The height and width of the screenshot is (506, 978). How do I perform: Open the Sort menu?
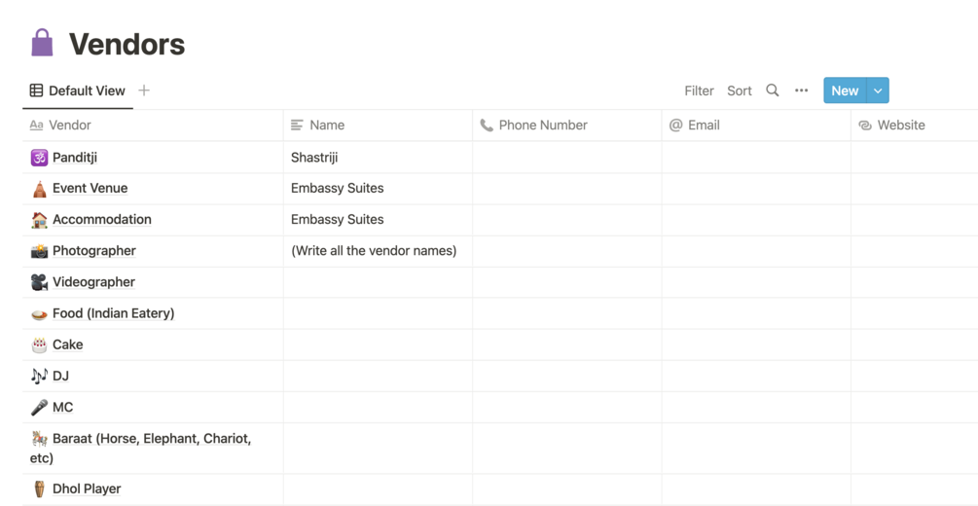click(x=740, y=90)
